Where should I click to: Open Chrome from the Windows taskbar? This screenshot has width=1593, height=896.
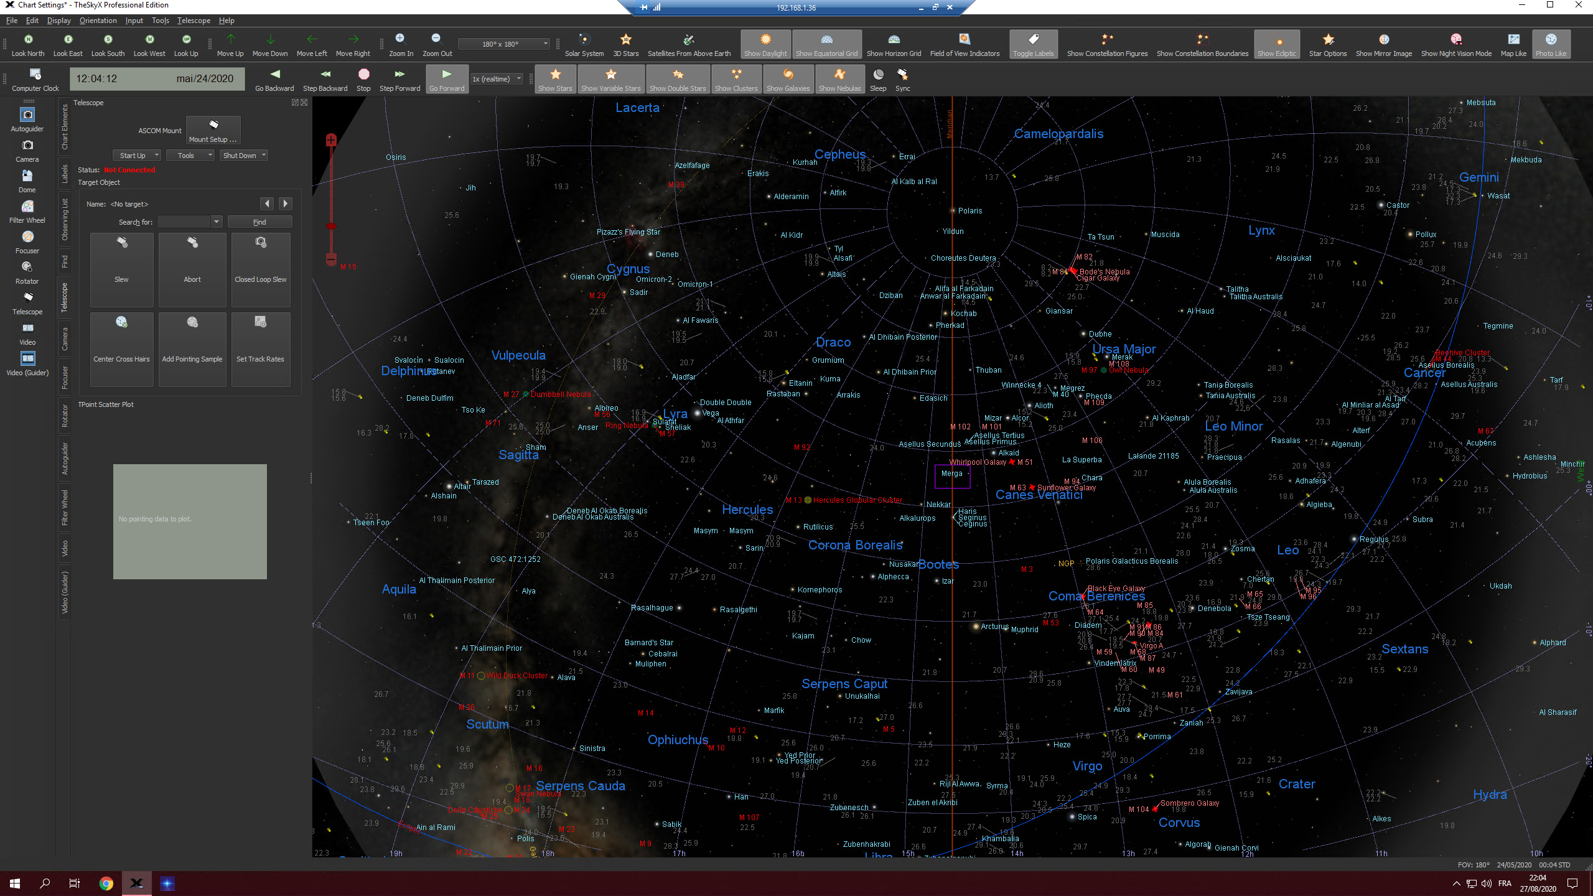pyautogui.click(x=106, y=883)
